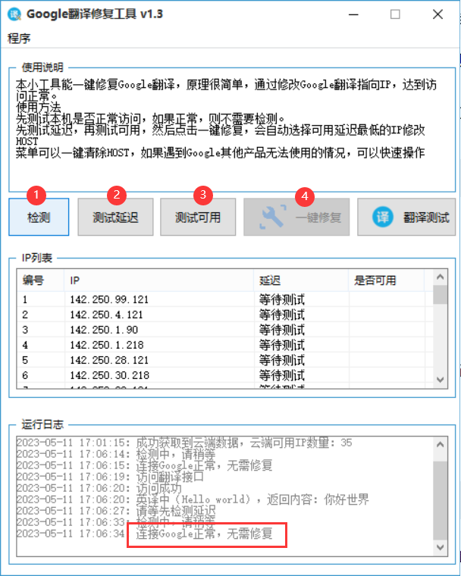The height and width of the screenshot is (576, 461).
Task: Sort the IP list by 编号 column header
Action: tap(40, 280)
